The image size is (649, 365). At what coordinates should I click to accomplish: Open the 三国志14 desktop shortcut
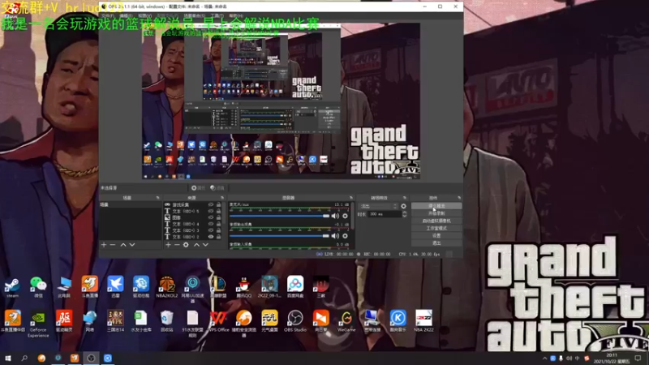pyautogui.click(x=115, y=321)
